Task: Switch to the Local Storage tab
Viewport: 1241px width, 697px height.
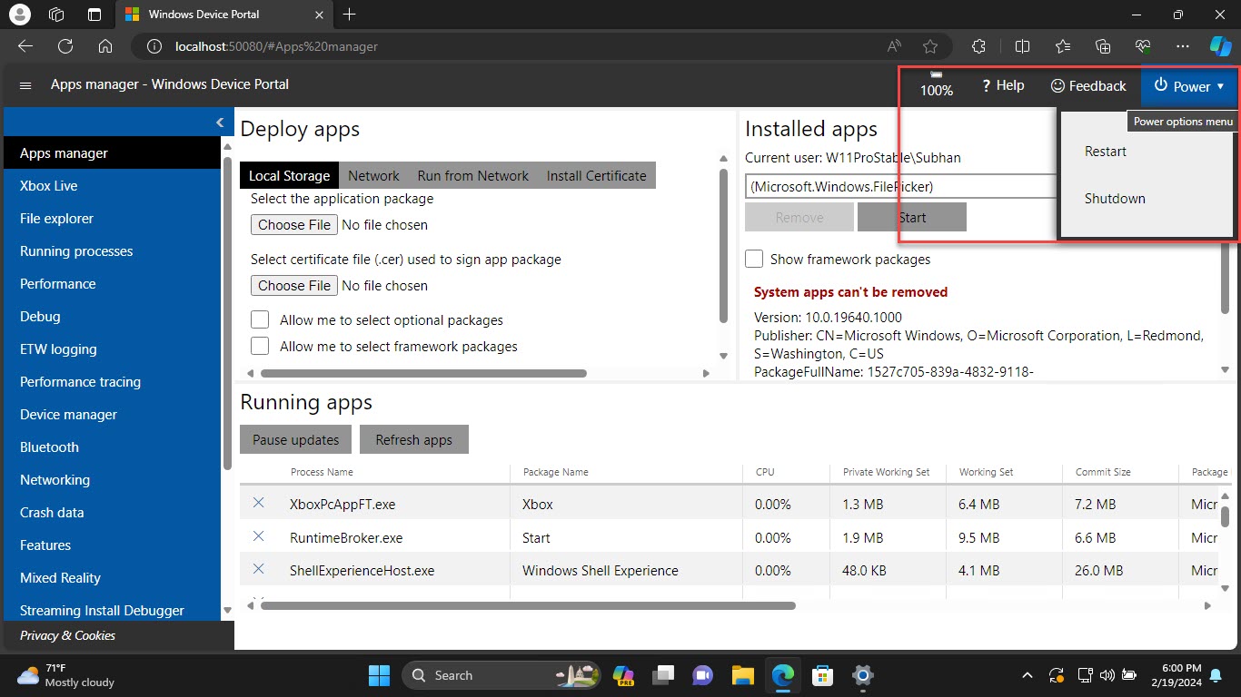Action: point(289,175)
